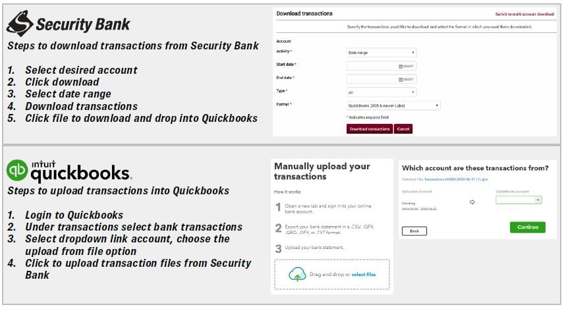Click the Cancel button
This screenshot has height=309, width=564.
pyautogui.click(x=403, y=128)
